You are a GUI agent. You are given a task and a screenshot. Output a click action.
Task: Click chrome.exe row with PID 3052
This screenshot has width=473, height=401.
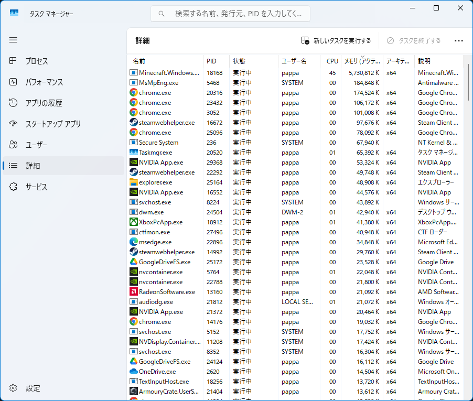(x=296, y=113)
